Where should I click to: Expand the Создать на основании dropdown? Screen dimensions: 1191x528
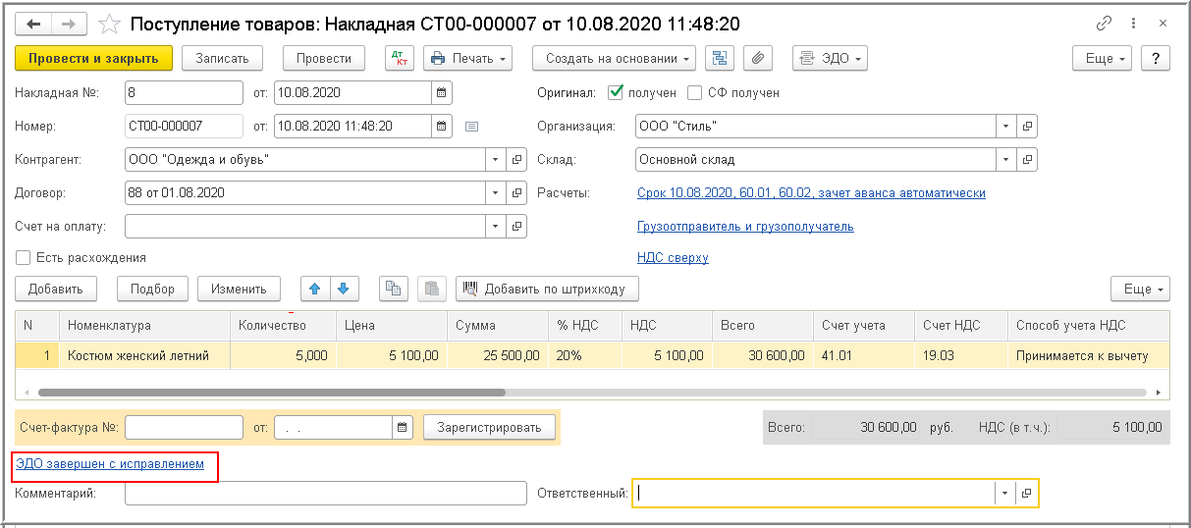615,58
